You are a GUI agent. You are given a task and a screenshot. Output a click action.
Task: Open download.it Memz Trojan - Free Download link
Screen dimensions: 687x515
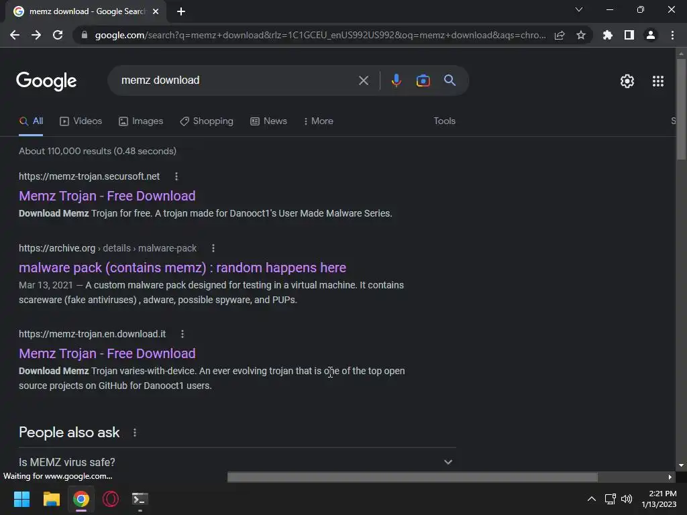tap(107, 353)
